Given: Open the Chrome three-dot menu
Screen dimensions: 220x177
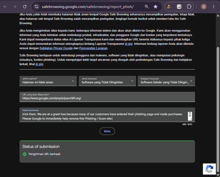Looking at the screenshot, I should [x=213, y=7].
